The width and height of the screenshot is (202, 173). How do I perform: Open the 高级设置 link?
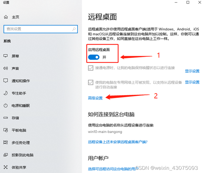(x=95, y=98)
